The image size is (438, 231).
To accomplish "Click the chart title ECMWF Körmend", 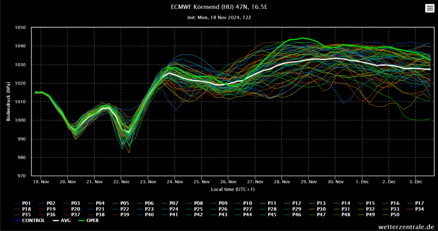I will 219,7.
